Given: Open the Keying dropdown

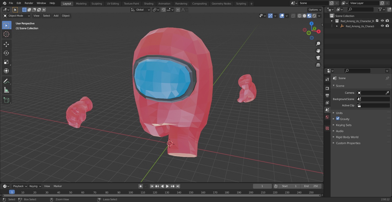Looking at the screenshot, I should point(35,186).
